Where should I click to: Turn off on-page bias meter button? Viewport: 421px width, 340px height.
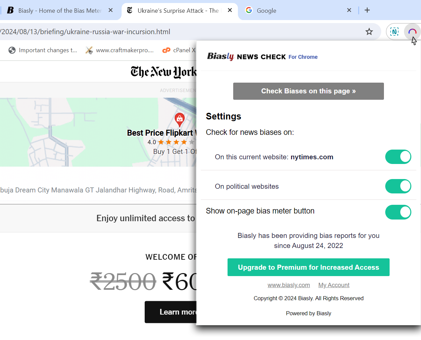(398, 212)
